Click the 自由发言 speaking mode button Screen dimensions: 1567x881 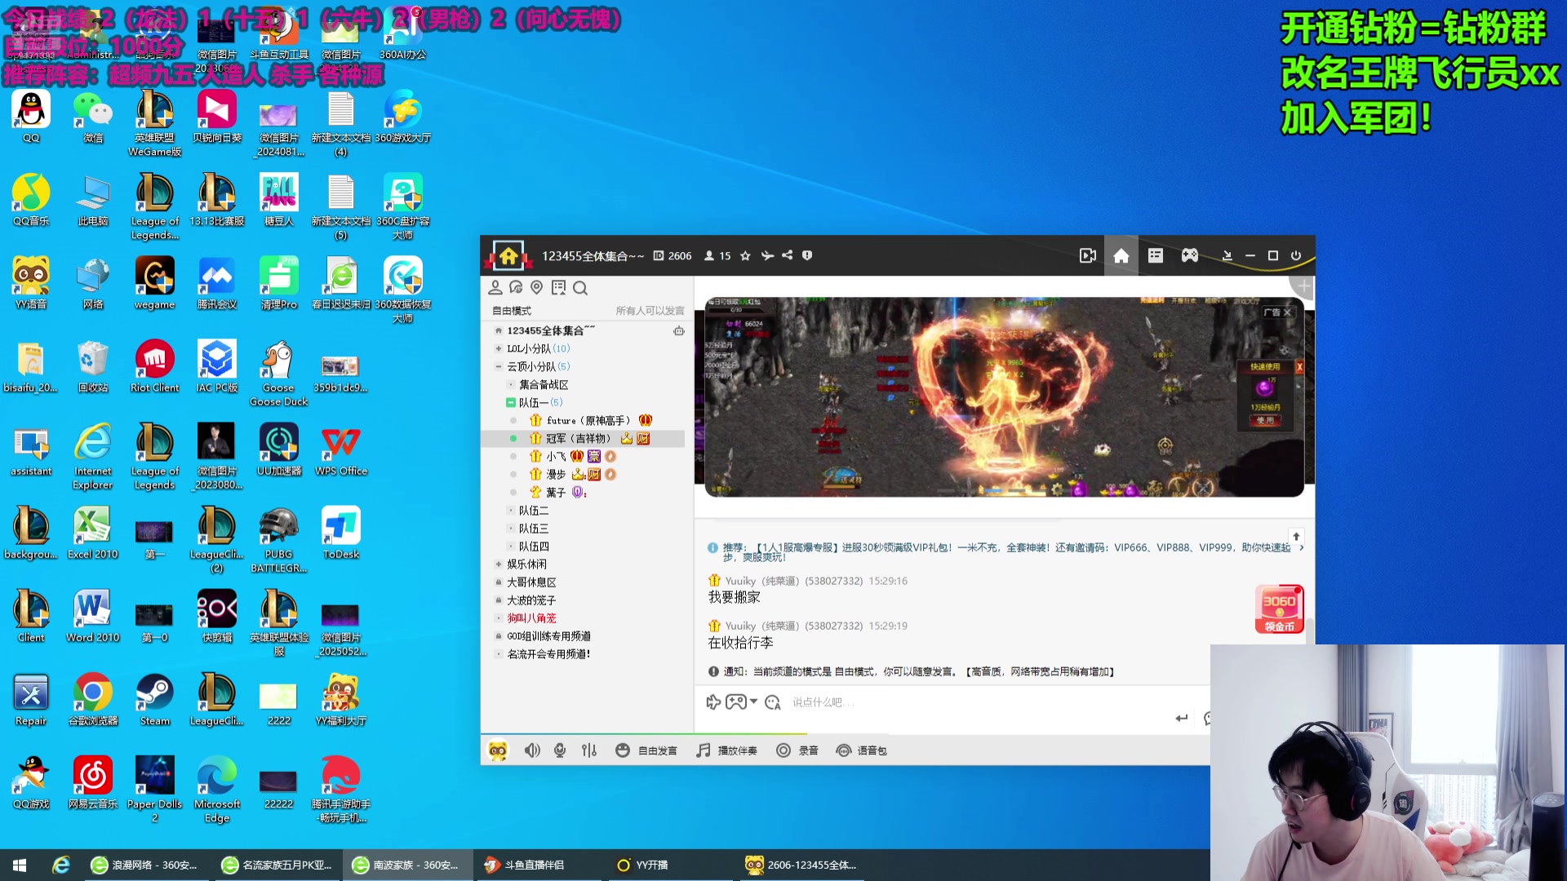[x=646, y=750]
